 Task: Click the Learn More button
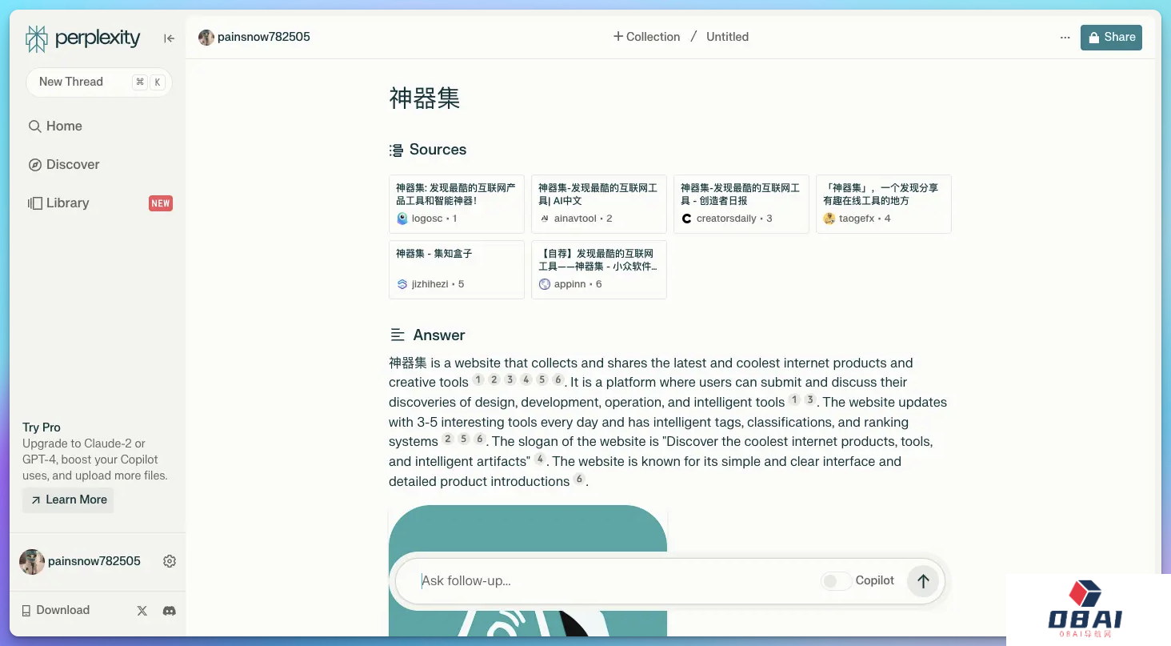(68, 500)
